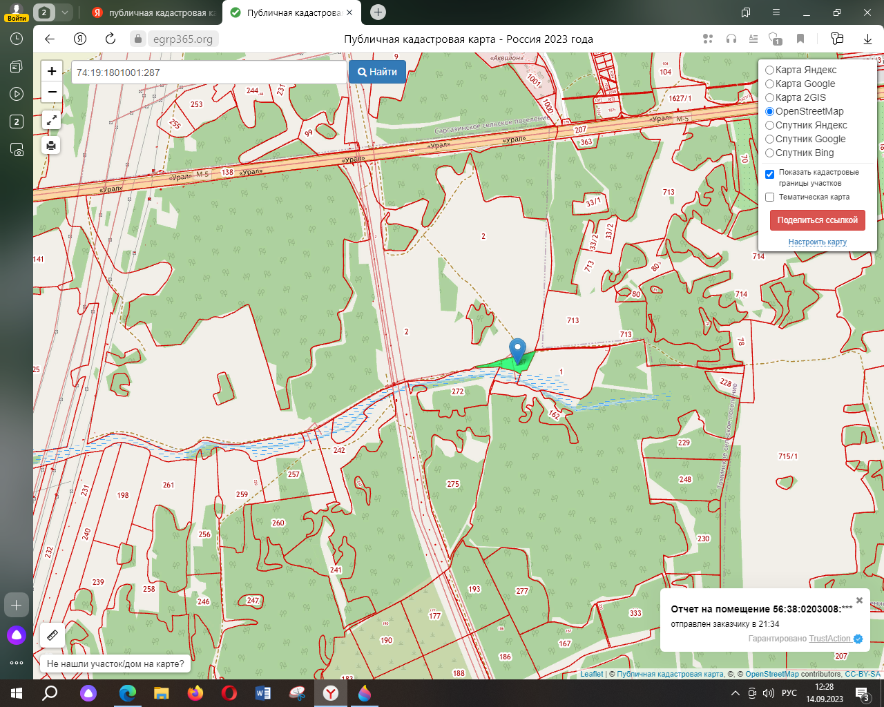This screenshot has width=884, height=707.
Task: Open the browser History clock in the sidebar
Action: (17, 39)
